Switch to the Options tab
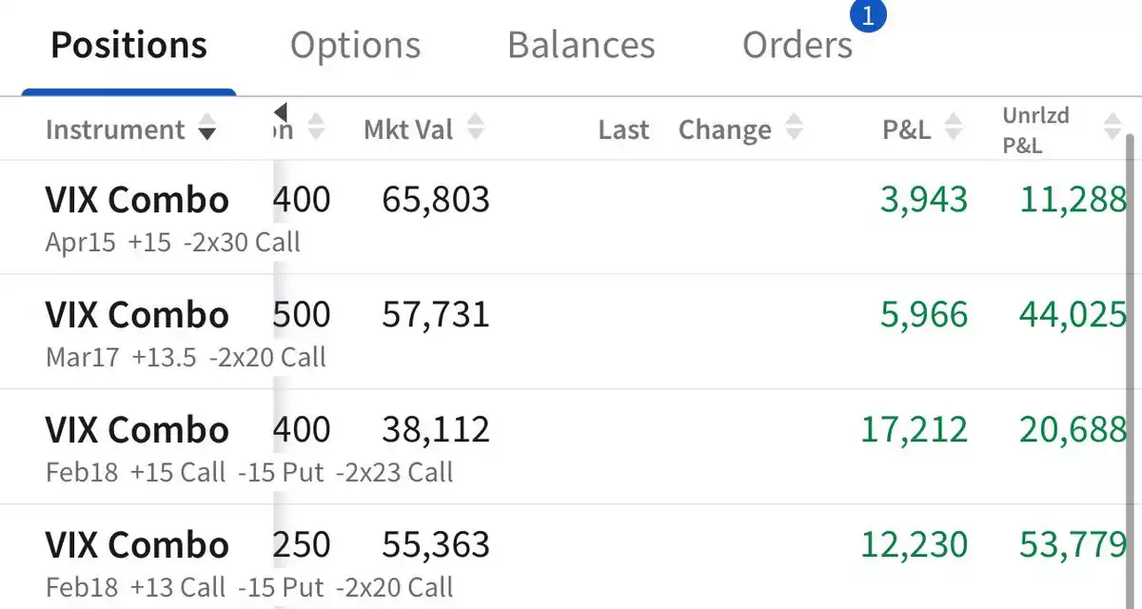This screenshot has height=609, width=1142. pyautogui.click(x=355, y=46)
